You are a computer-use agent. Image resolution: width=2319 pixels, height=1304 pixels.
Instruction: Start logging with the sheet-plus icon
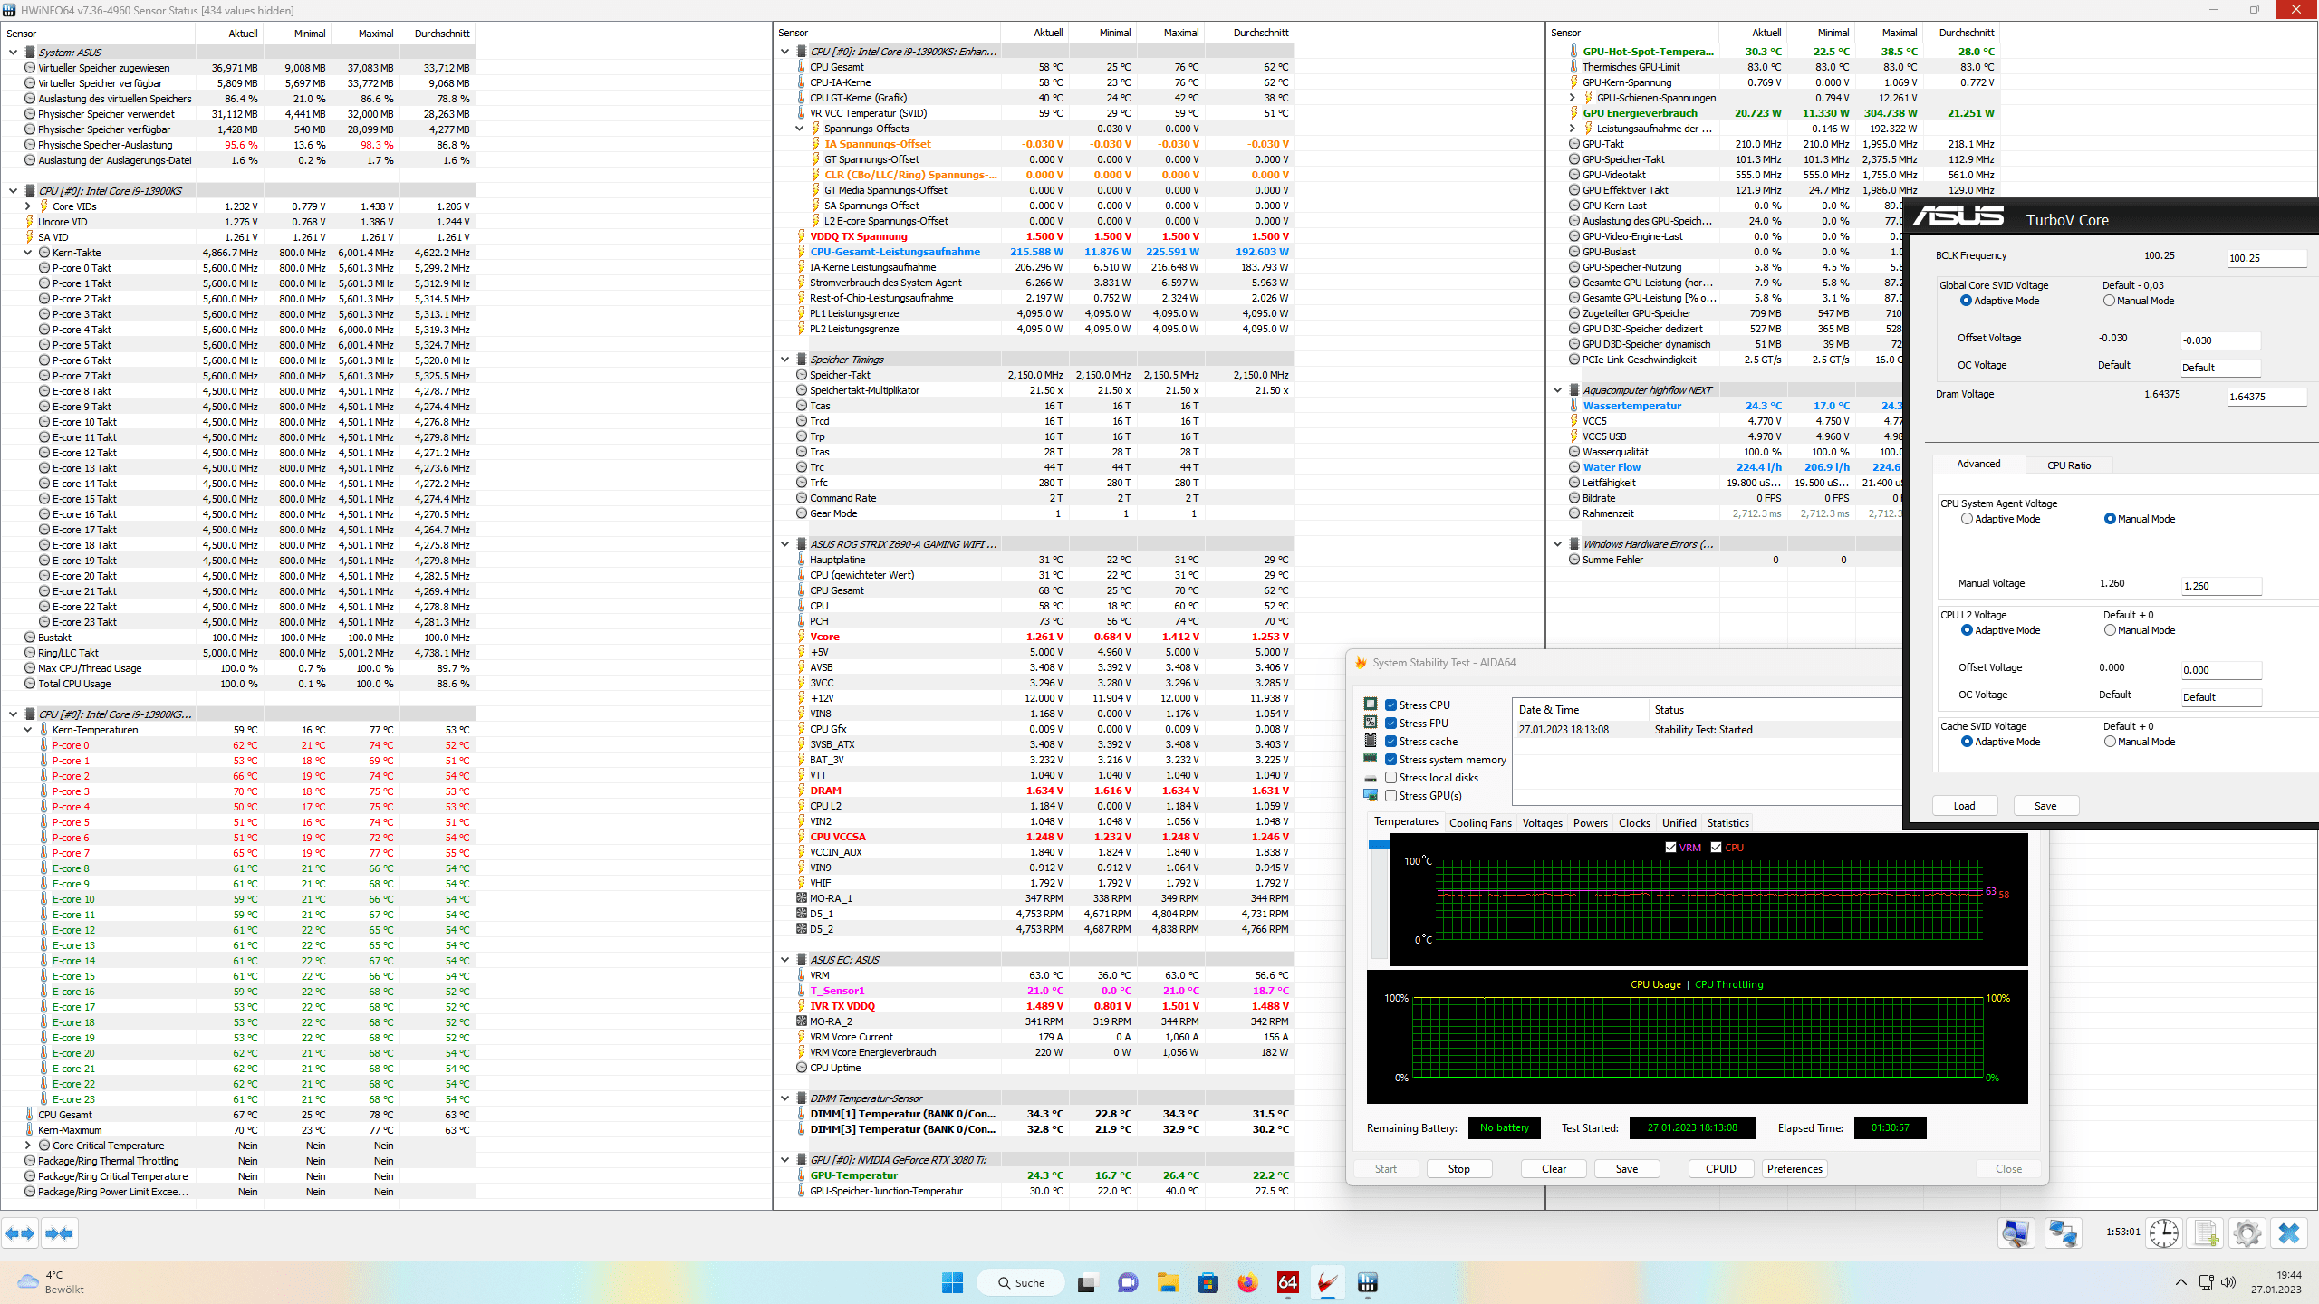(x=2206, y=1233)
